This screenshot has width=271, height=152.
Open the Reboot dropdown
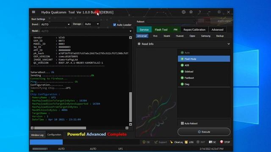171,22
